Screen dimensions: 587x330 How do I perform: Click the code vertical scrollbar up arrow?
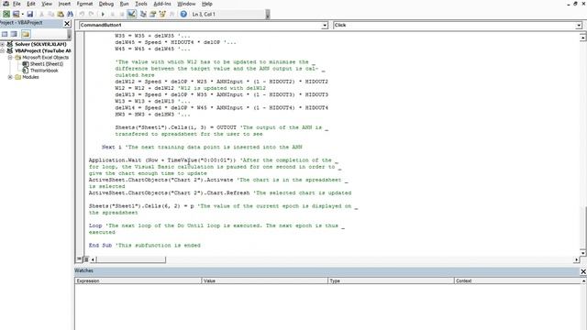[583, 38]
